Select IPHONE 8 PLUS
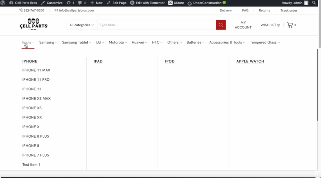The height and width of the screenshot is (178, 321). tap(36, 136)
